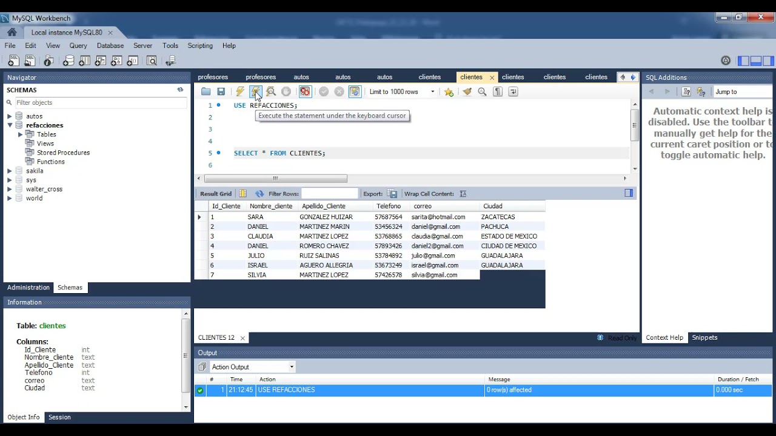The height and width of the screenshot is (436, 776).
Task: Toggle stop-on-error for script execution
Action: coord(305,92)
